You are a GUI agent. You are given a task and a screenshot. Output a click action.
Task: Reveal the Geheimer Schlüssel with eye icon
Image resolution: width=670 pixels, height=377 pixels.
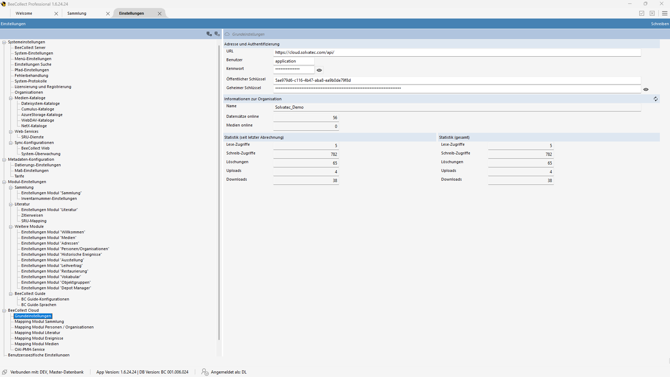(x=646, y=89)
